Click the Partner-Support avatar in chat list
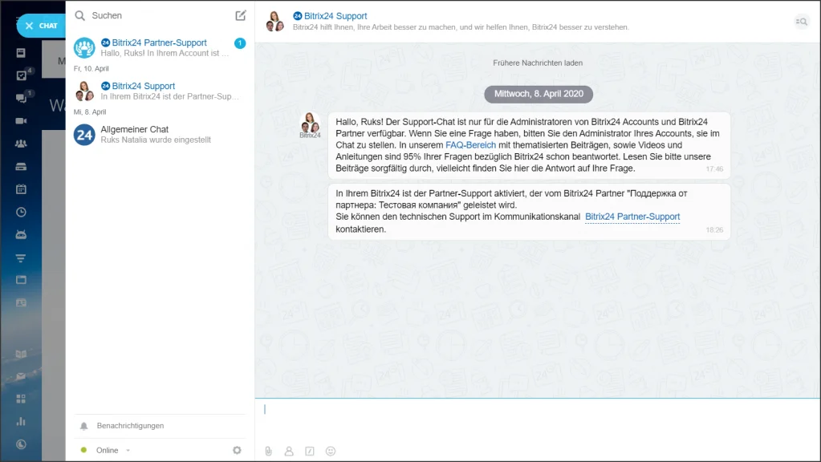This screenshot has height=462, width=821. tap(84, 48)
